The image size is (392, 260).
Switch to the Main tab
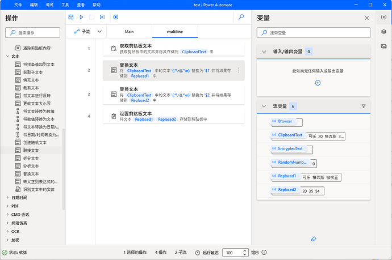point(130,31)
